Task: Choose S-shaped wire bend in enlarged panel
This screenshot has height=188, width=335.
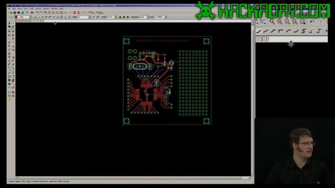Action: click(304, 31)
